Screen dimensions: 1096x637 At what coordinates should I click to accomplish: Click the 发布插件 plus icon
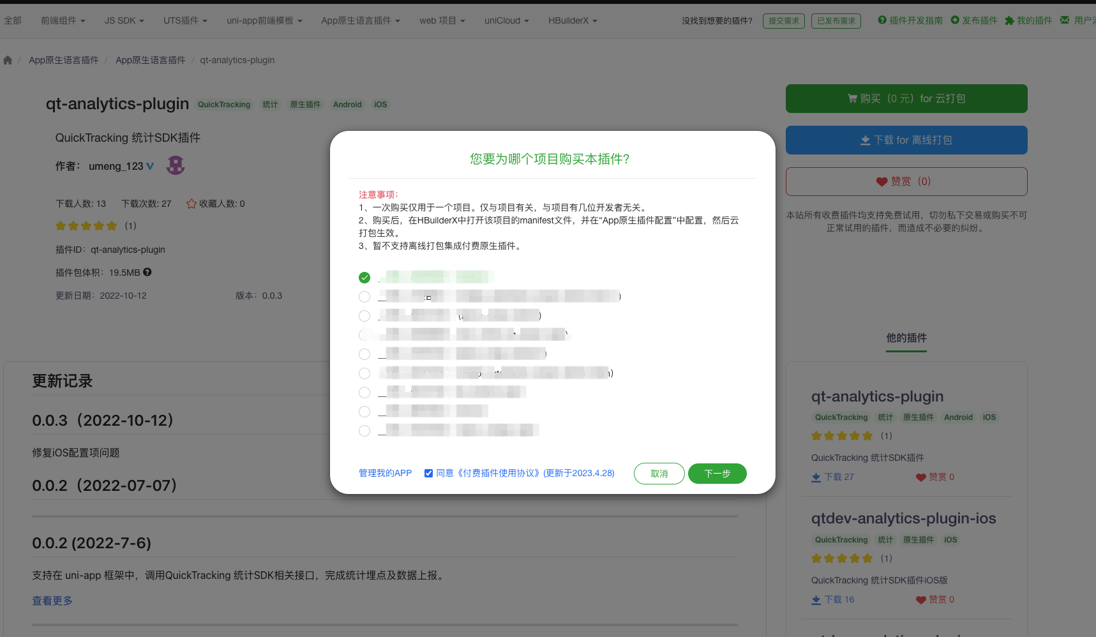pyautogui.click(x=955, y=20)
